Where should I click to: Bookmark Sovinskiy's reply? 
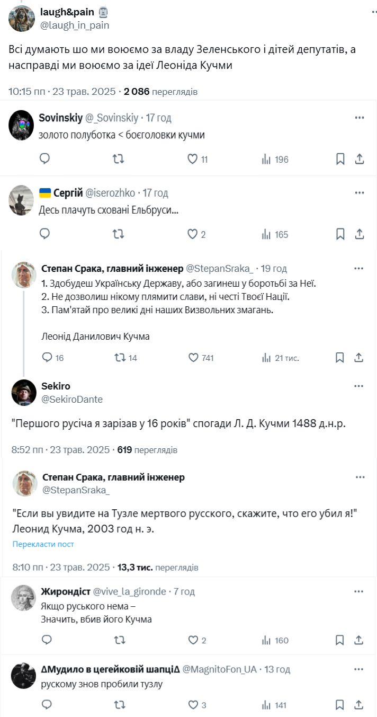pyautogui.click(x=340, y=159)
